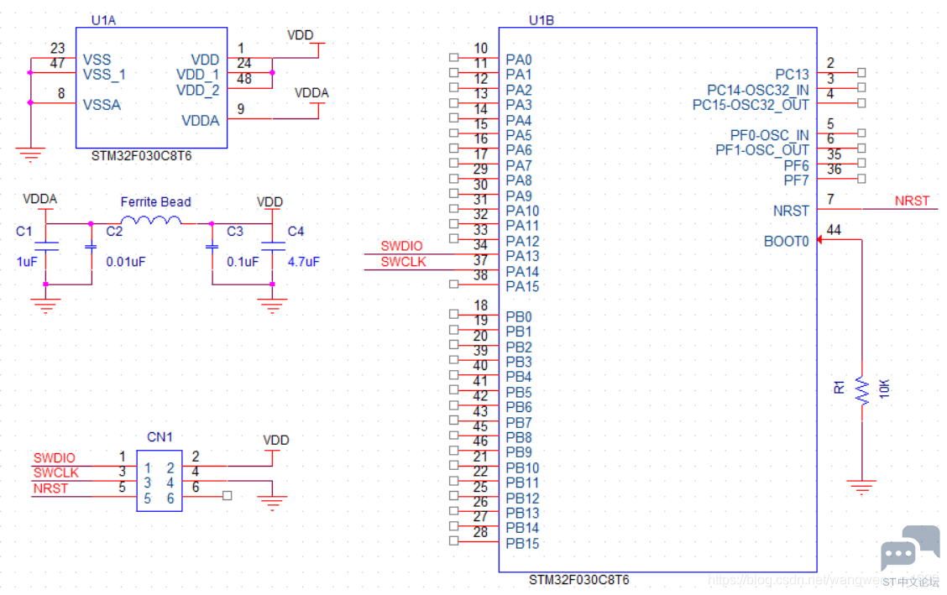
Task: Click the no-connect box on pin PA15
Action: click(454, 284)
